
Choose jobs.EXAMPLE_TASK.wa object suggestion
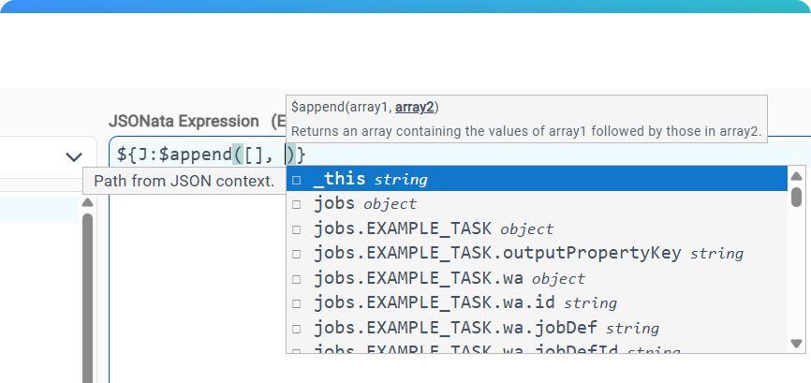537,279
